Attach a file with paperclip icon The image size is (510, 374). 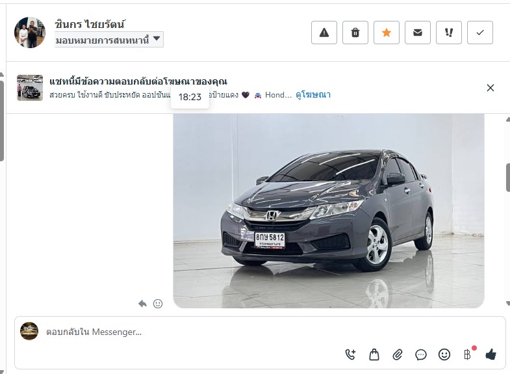point(398,354)
